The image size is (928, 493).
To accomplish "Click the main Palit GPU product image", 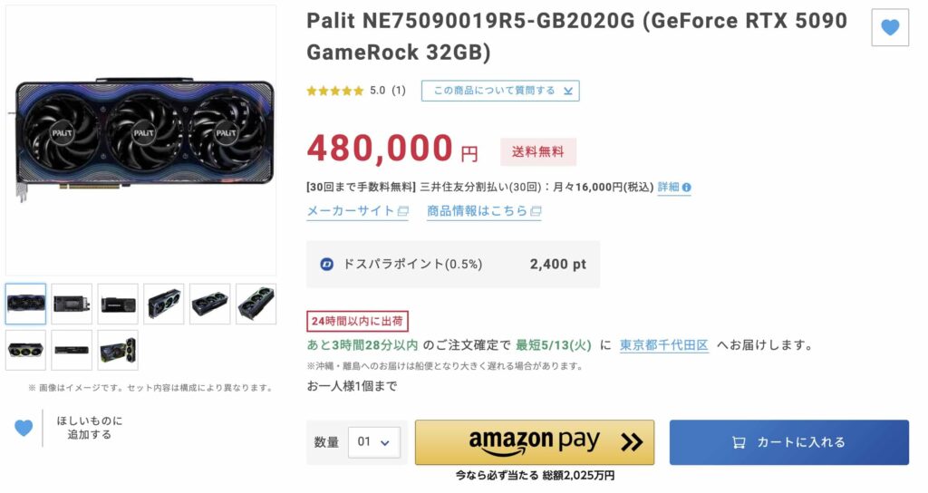I will click(x=141, y=140).
